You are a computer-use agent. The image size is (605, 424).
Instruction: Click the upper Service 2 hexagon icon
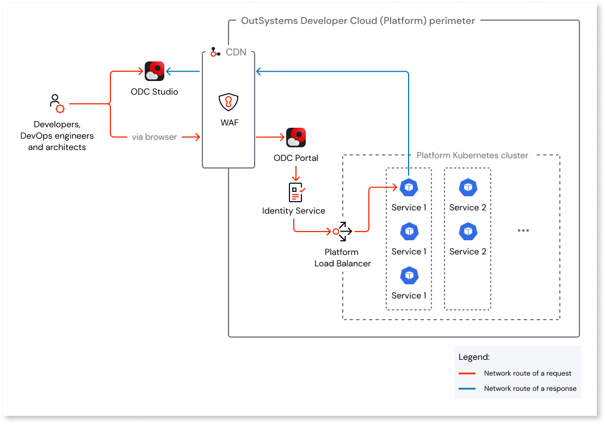pyautogui.click(x=467, y=187)
